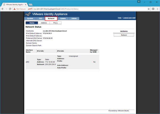Bookmark this page with the star icon
Viewport: 160px width, 114px height.
point(149,9)
